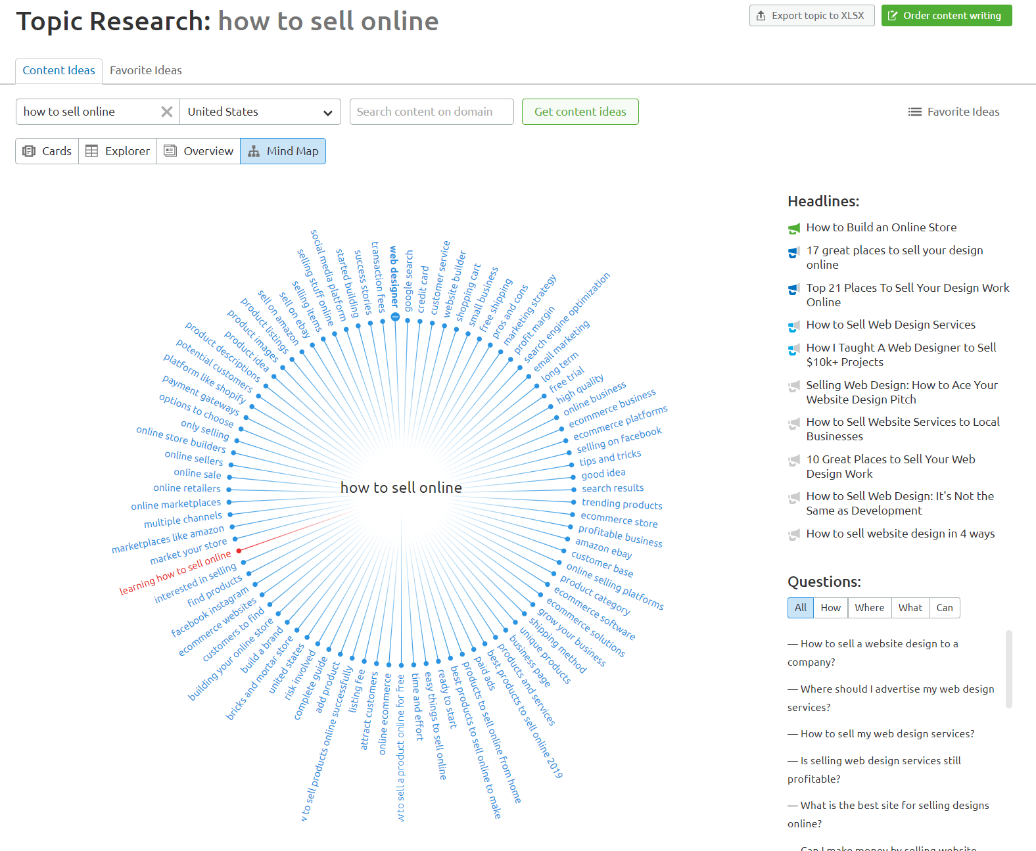This screenshot has width=1036, height=851.
Task: Select the 'tips and tricks' mind map node
Action: (x=610, y=458)
